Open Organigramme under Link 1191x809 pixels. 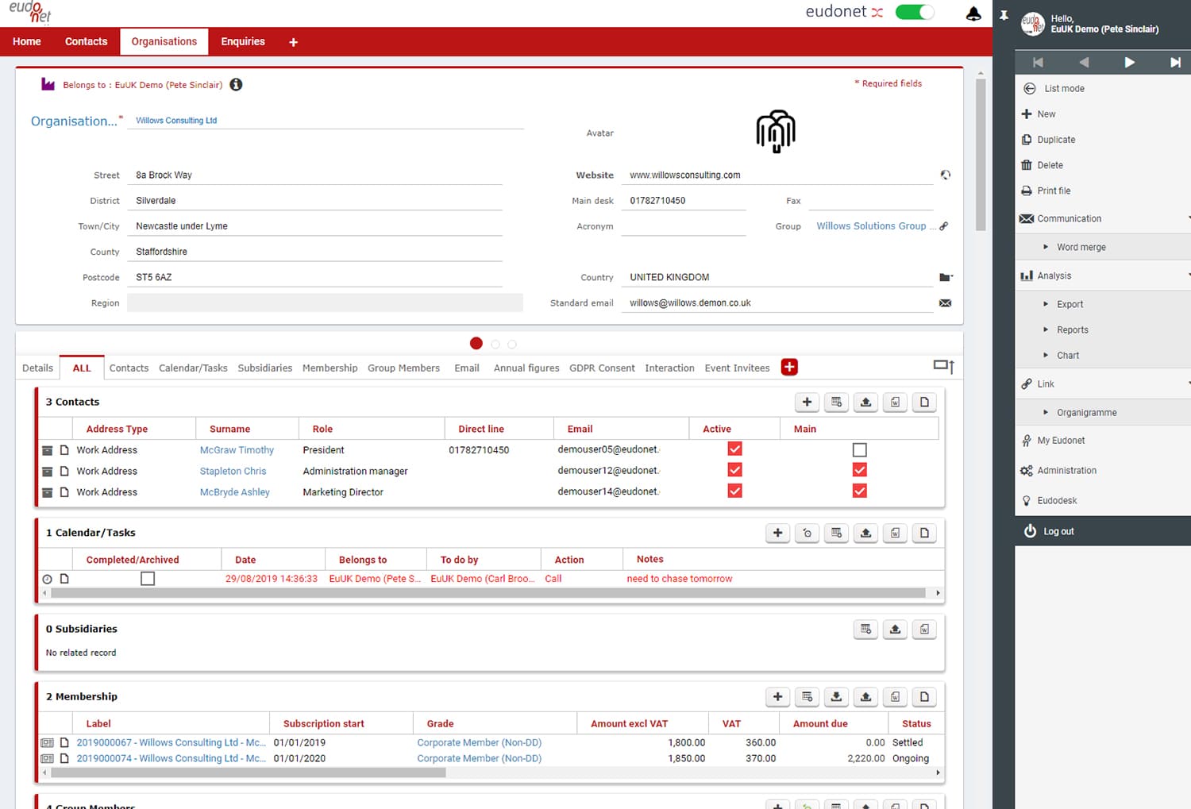click(x=1086, y=412)
